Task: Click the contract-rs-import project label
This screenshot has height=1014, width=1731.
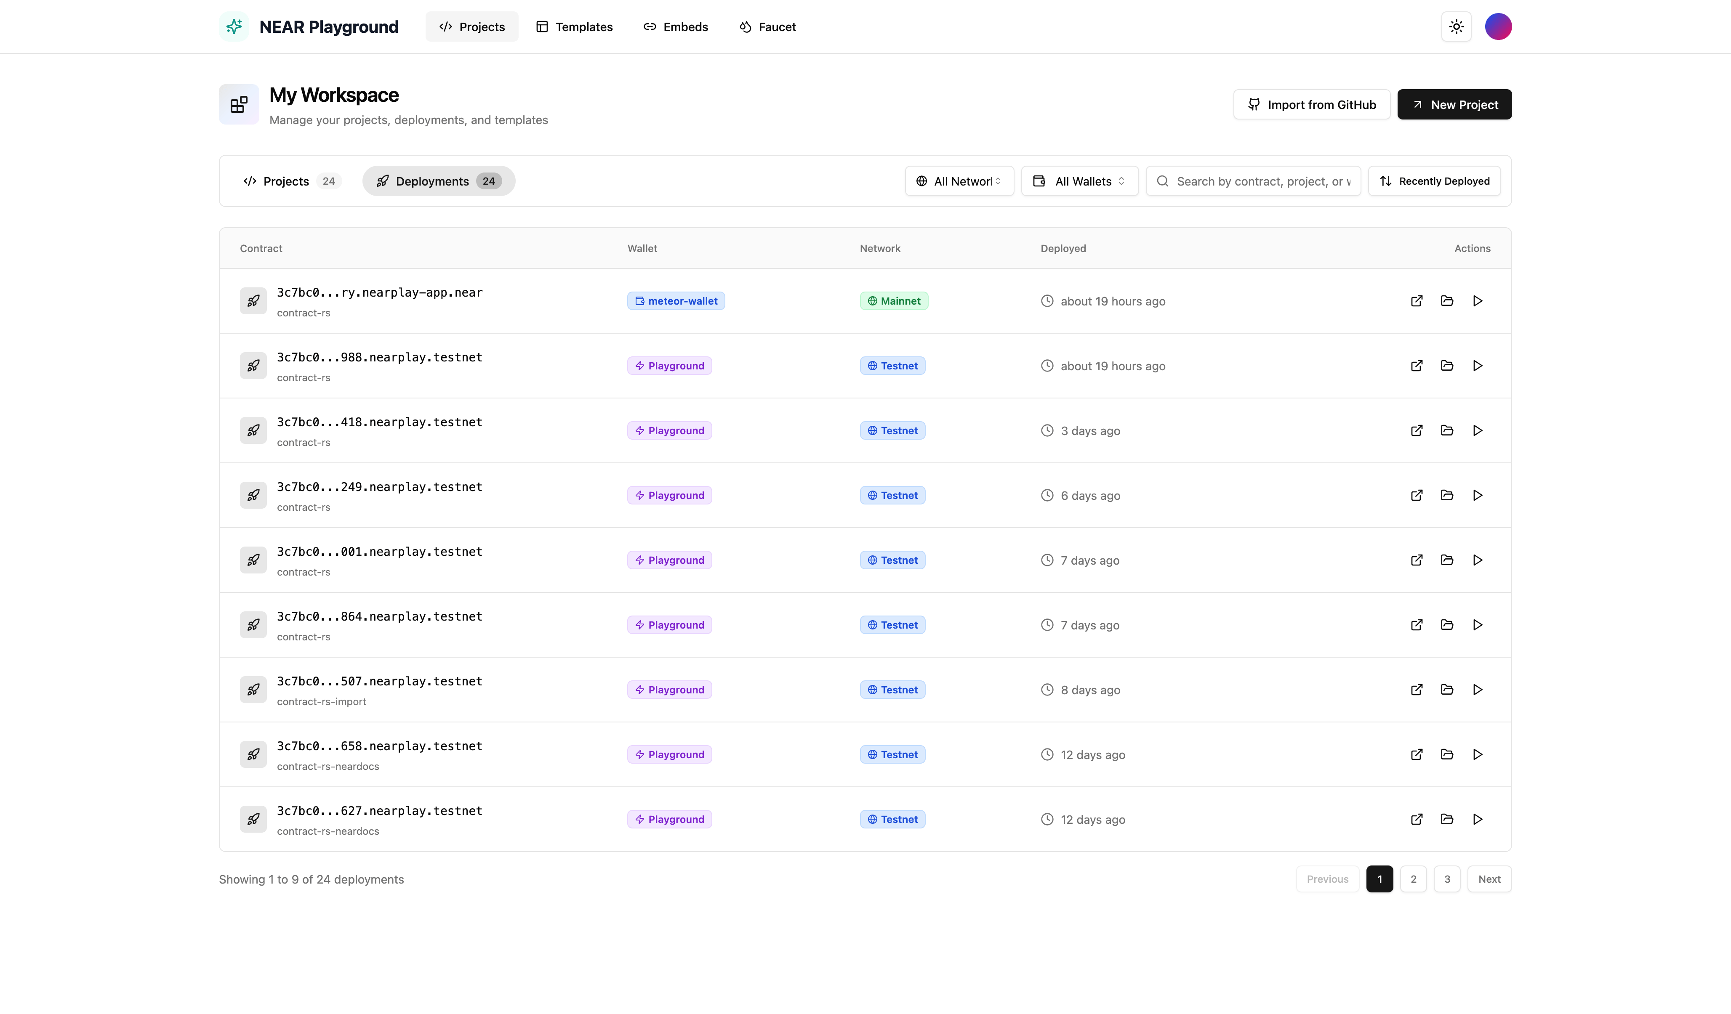Action: pos(322,702)
